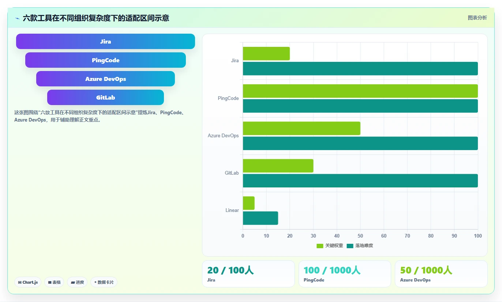
Task: Click Jira's teal 落地难度 bar
Action: click(x=360, y=68)
